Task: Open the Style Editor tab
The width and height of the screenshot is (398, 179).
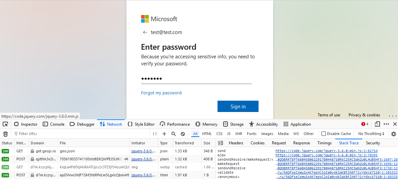Action: 141,124
